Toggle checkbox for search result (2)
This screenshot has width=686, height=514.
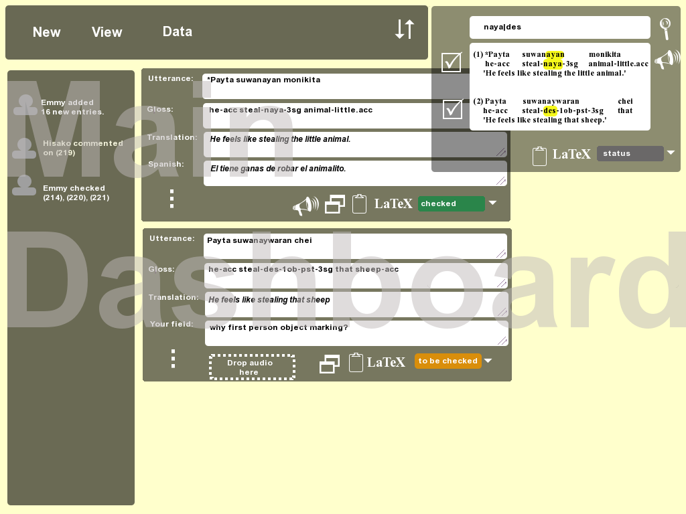[x=453, y=108]
